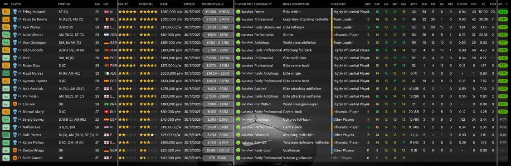Click 'Tenacious defensive midfielder' media description

coord(307,142)
